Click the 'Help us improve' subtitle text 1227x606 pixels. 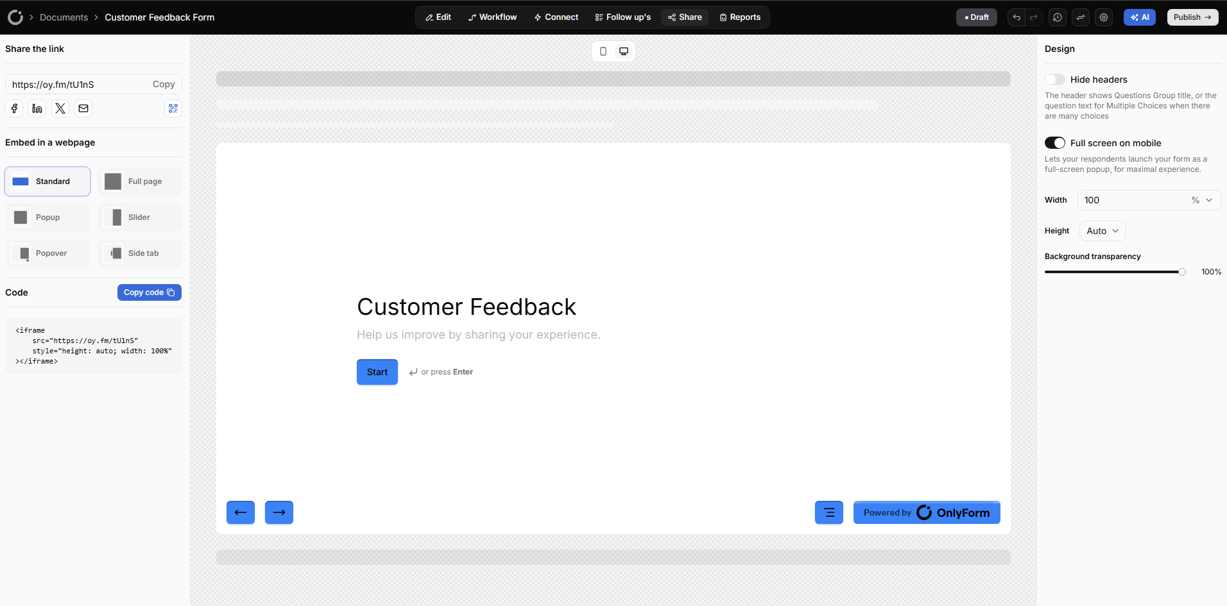click(x=479, y=335)
